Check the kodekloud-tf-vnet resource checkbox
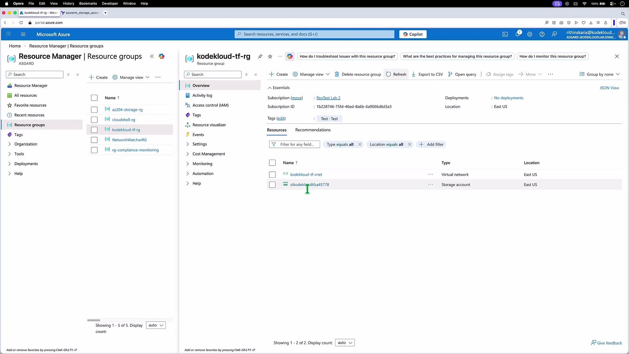Viewport: 629px width, 354px height. click(272, 174)
